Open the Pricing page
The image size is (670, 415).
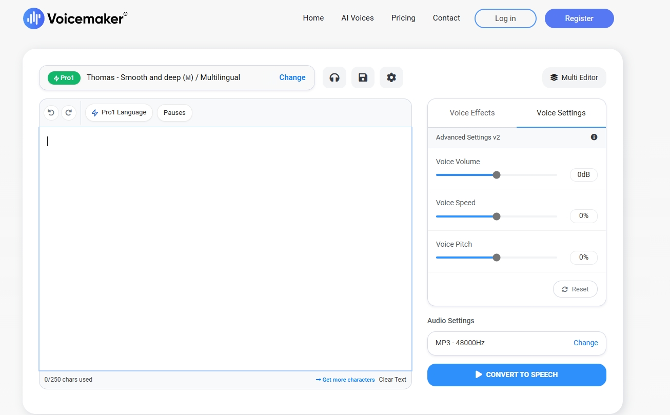pyautogui.click(x=403, y=18)
